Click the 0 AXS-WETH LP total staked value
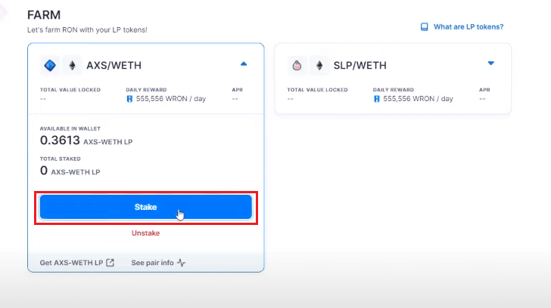Screen dimensions: 551x308 (x=70, y=171)
